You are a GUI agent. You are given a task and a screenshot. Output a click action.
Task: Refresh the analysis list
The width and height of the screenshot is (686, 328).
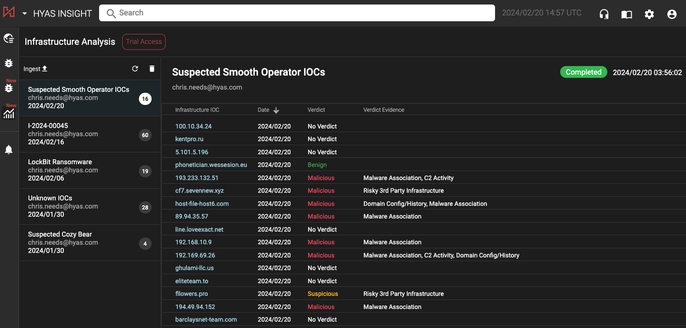coord(135,69)
